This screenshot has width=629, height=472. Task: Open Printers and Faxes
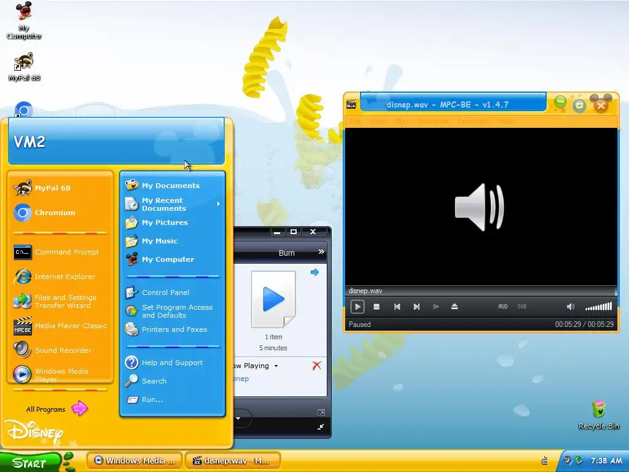(173, 329)
